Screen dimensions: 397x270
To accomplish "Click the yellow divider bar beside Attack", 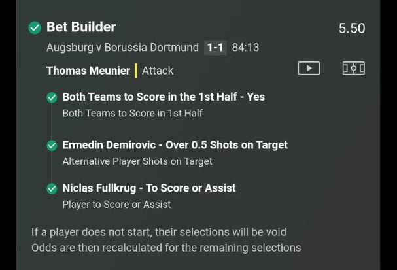I will pos(136,71).
